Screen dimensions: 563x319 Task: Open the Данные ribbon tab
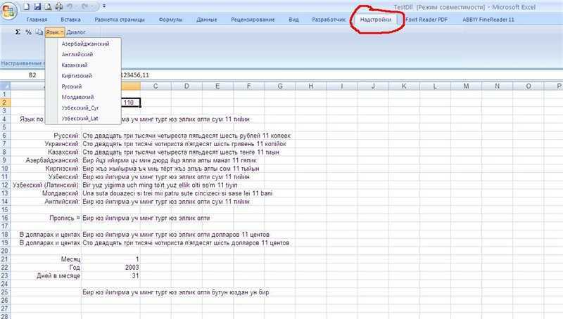tap(206, 20)
